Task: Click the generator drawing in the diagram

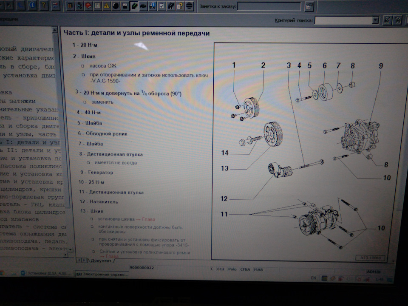Action: pyautogui.click(x=360, y=137)
